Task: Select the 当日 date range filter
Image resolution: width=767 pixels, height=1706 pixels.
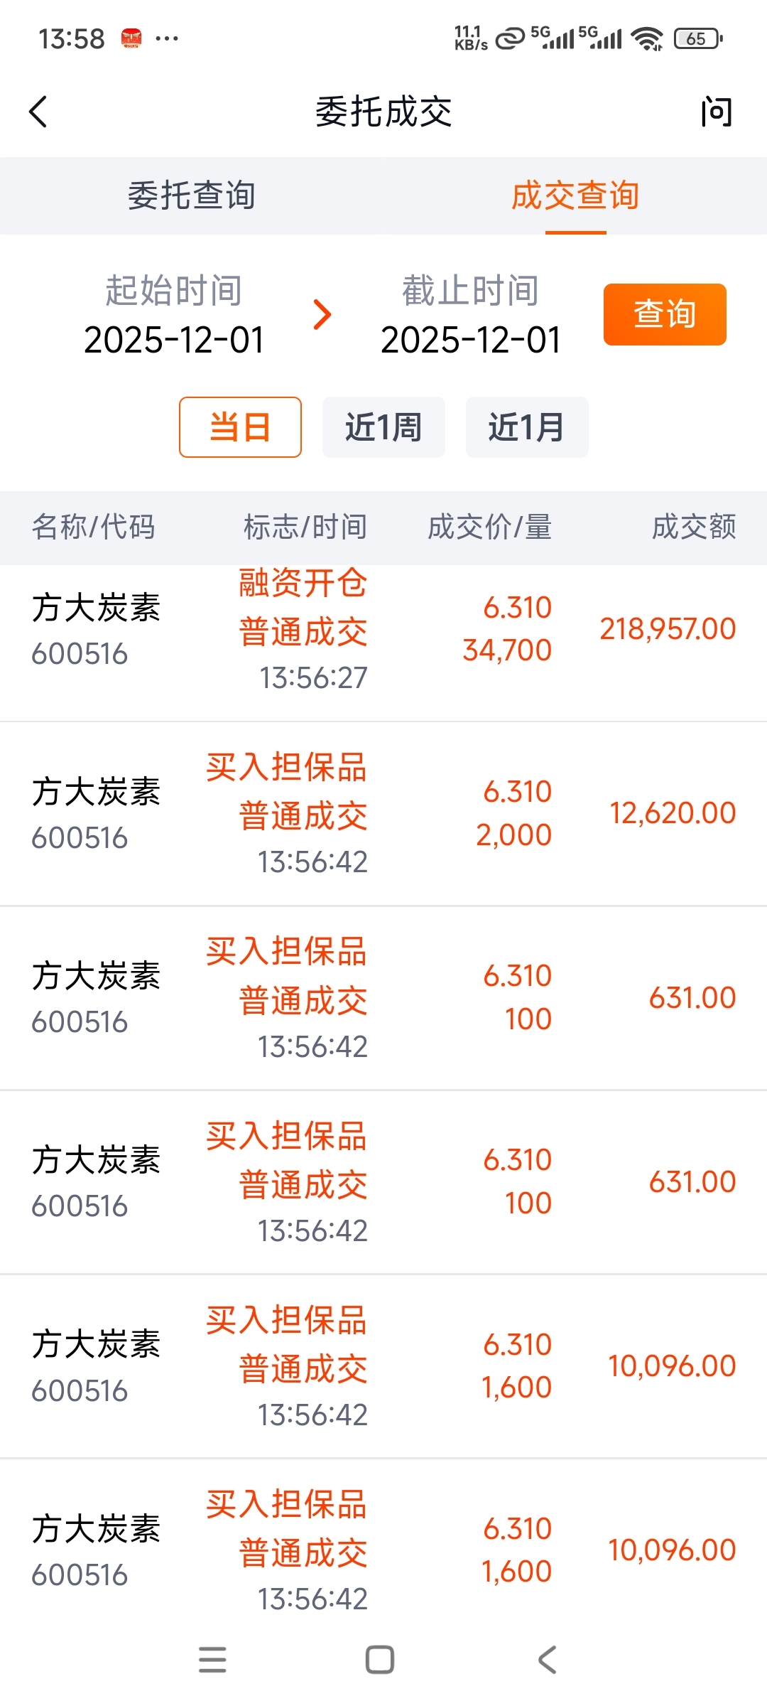Action: tap(240, 427)
